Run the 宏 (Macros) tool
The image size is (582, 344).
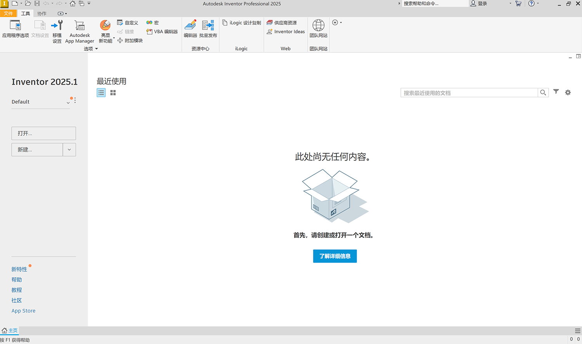click(x=153, y=22)
